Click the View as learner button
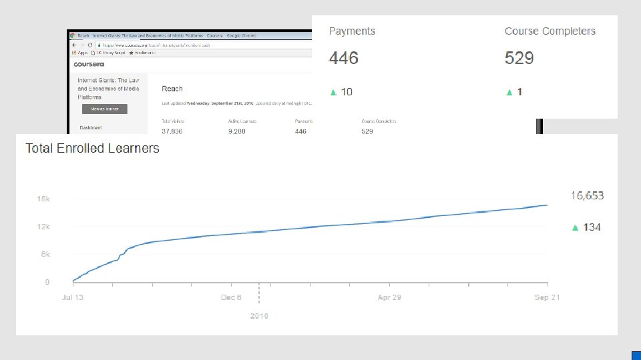The image size is (641, 360). (x=105, y=109)
